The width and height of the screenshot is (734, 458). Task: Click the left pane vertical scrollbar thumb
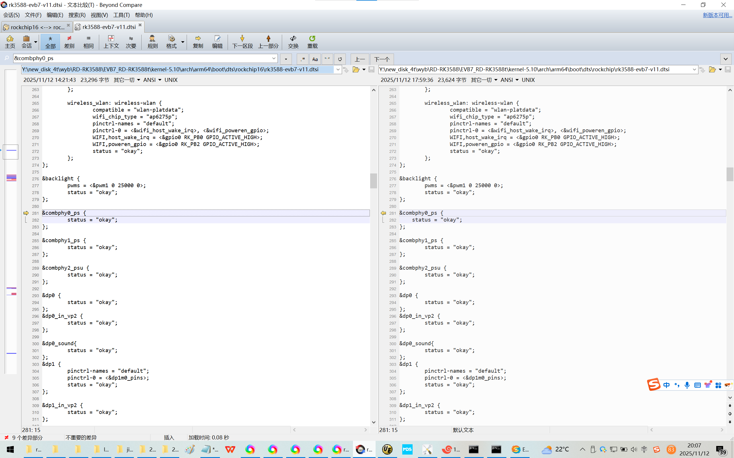pos(373,181)
